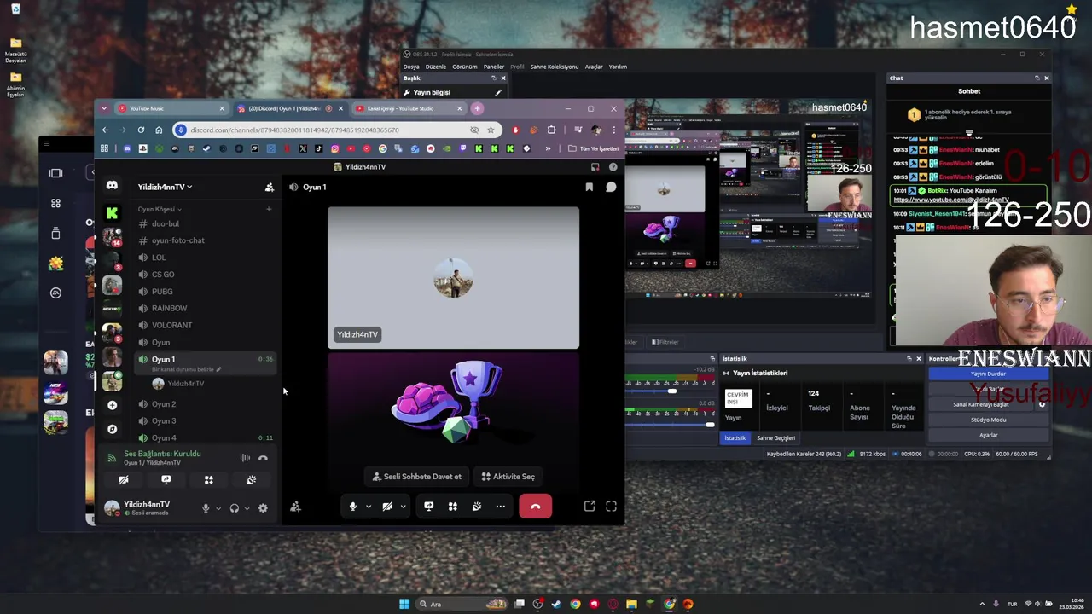Open more options ellipsis in call toolbar
This screenshot has height=614, width=1092.
[x=501, y=507]
